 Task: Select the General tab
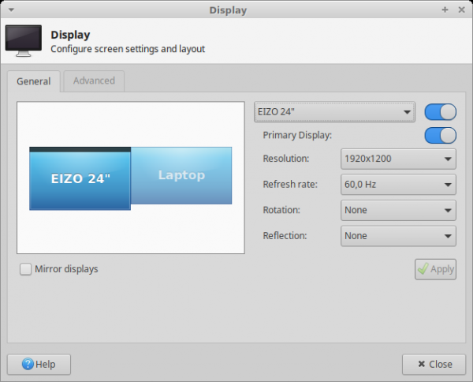pos(33,81)
